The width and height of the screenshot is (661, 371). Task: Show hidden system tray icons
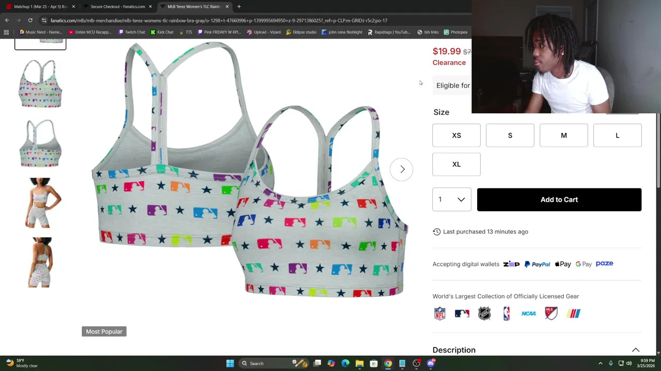click(600, 363)
